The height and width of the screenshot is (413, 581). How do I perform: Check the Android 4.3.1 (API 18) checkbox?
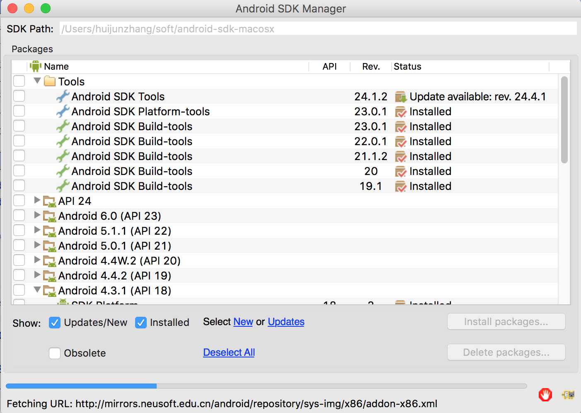coord(19,290)
